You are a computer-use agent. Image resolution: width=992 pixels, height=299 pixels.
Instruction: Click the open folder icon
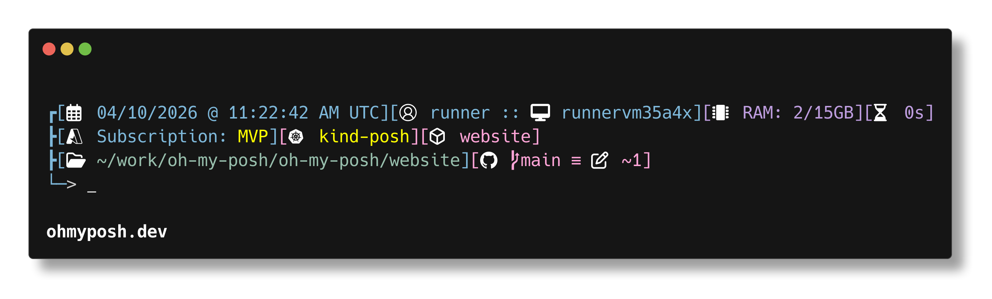[75, 160]
